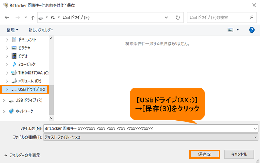The width and height of the screenshot is (260, 163).
Task: Expand the ビデオ tree node
Action: tap(7, 56)
